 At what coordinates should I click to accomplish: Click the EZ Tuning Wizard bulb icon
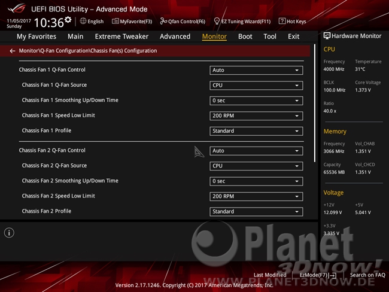point(217,22)
